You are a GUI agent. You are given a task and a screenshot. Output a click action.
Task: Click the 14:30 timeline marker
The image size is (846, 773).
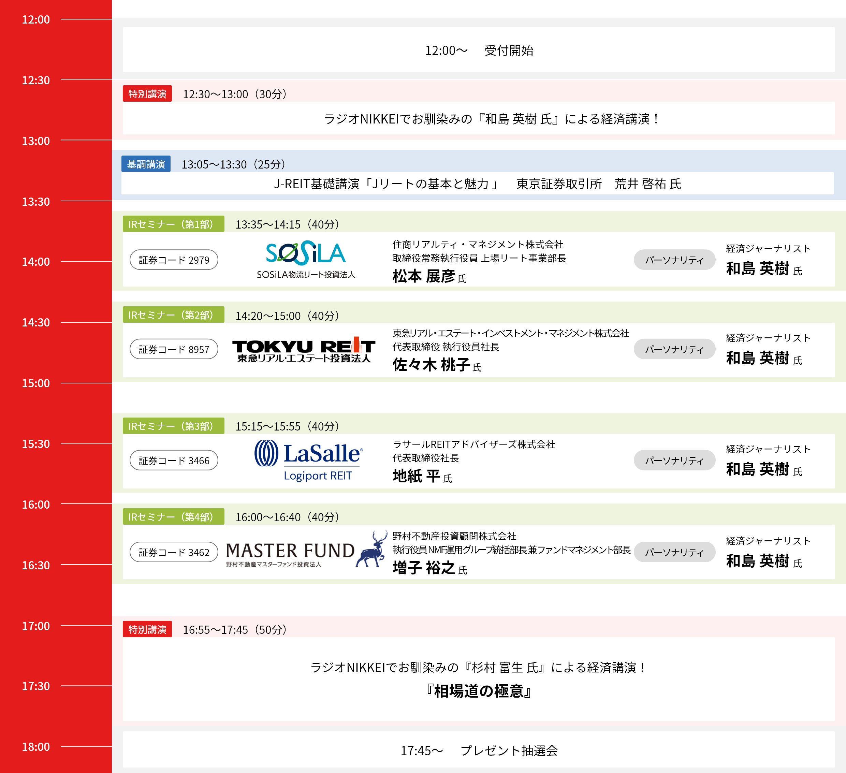coord(36,322)
